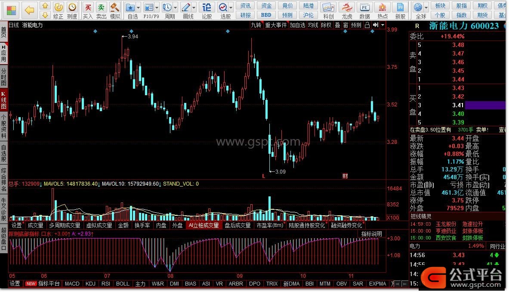Click the 陆港 toolbar button
509x292 pixels.
(308, 6)
